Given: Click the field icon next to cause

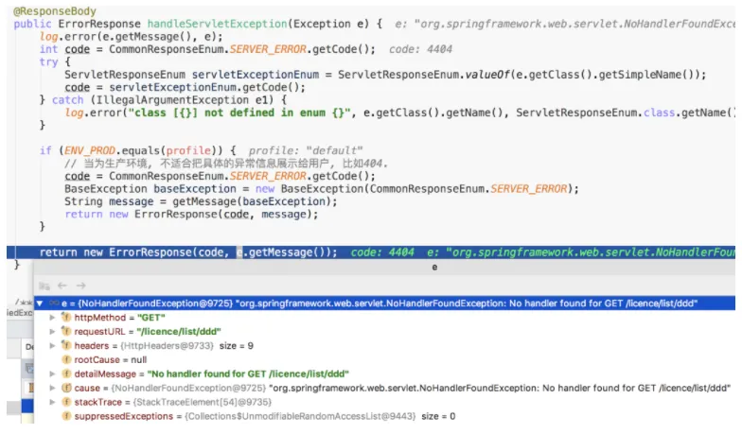Looking at the screenshot, I should pyautogui.click(x=66, y=388).
